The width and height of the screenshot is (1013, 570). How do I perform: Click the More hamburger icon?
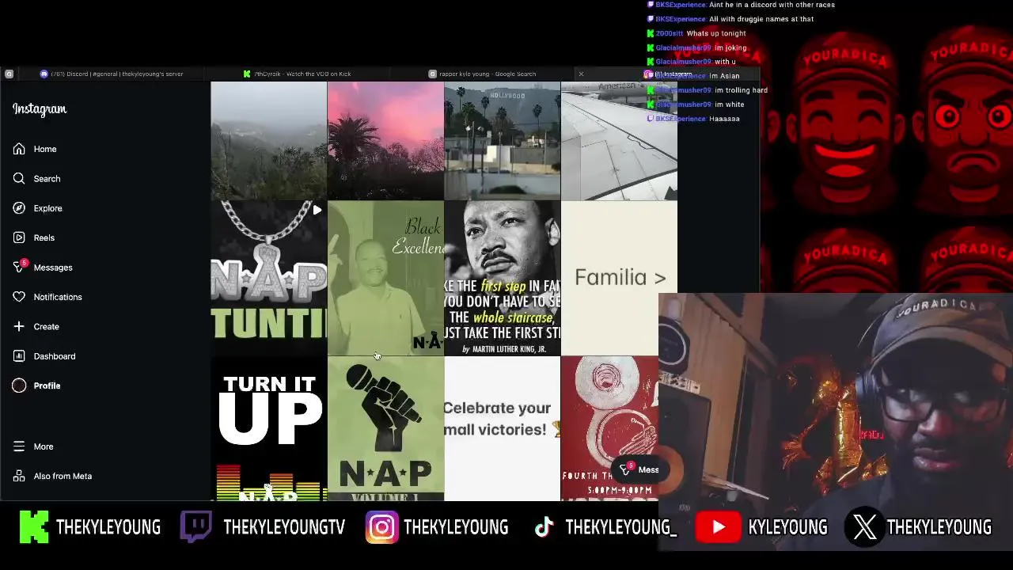pyautogui.click(x=19, y=446)
